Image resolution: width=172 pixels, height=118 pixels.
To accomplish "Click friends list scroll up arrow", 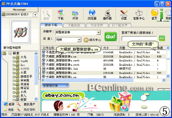I will (36, 54).
